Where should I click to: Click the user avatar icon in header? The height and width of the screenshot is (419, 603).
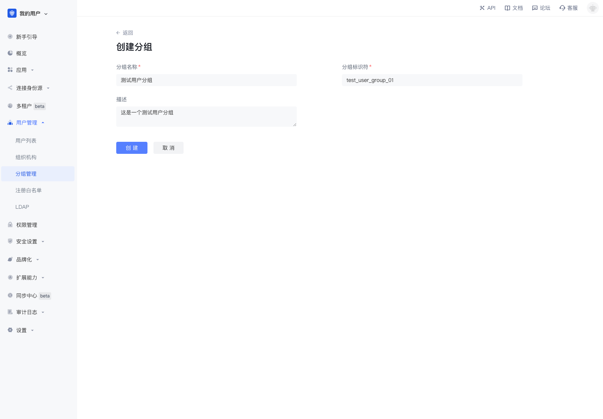tap(592, 8)
